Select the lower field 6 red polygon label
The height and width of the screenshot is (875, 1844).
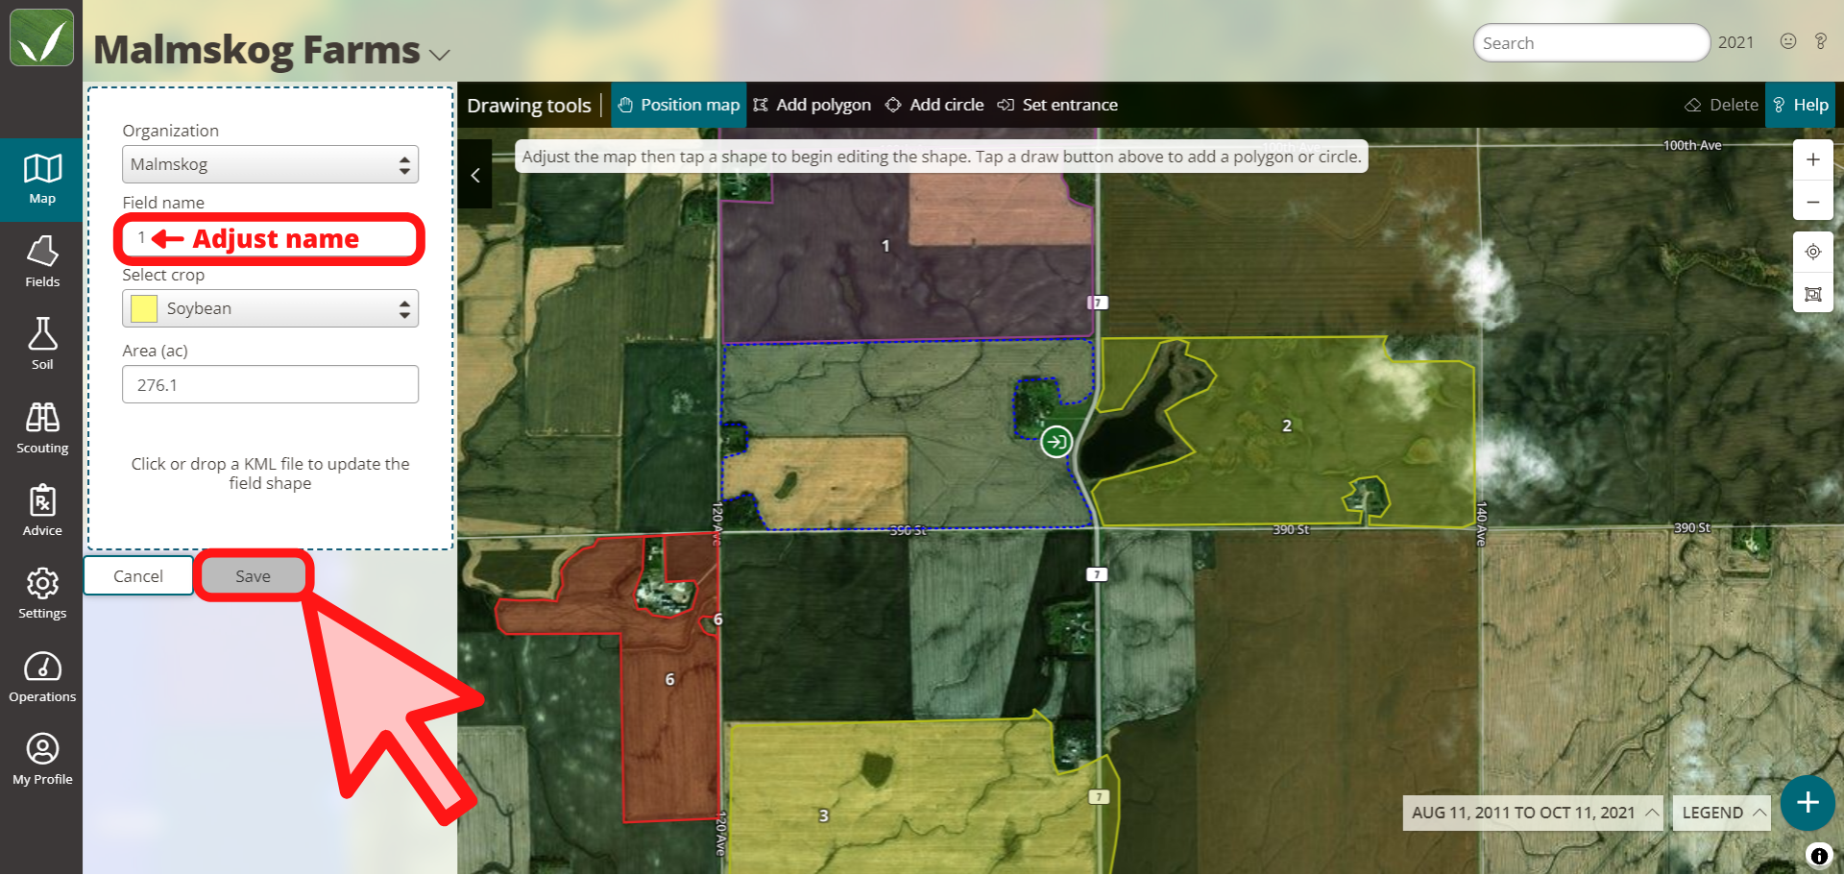point(670,679)
